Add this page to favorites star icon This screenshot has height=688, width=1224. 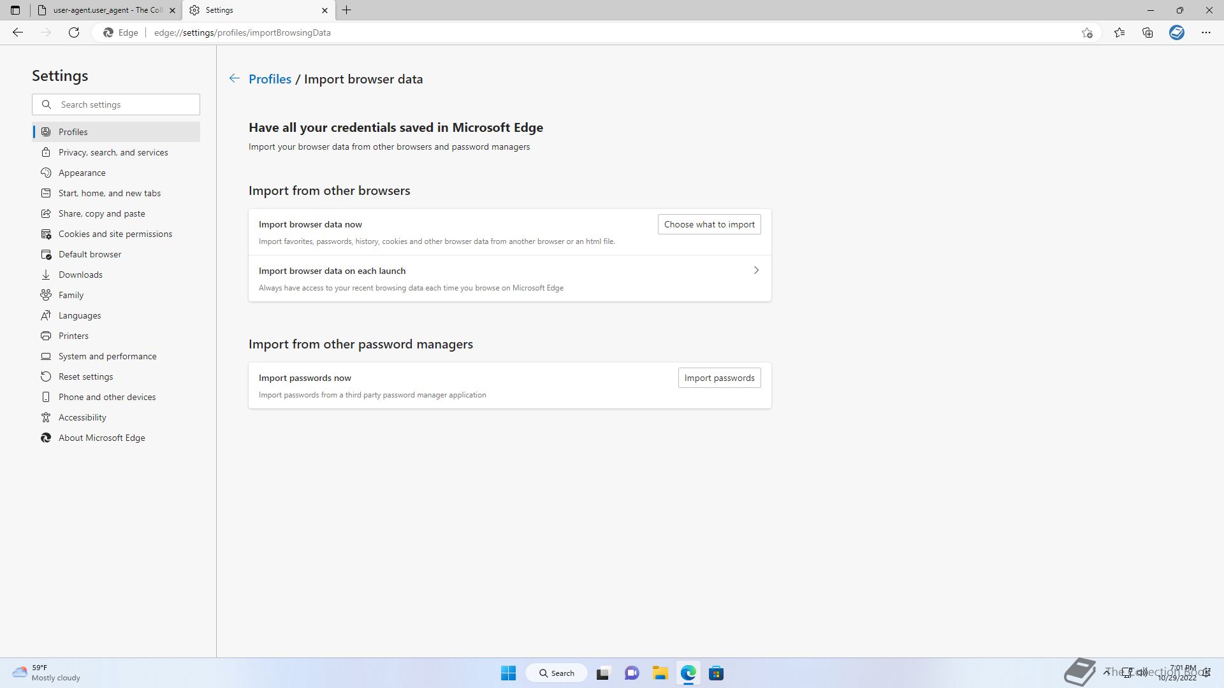coord(1087,32)
